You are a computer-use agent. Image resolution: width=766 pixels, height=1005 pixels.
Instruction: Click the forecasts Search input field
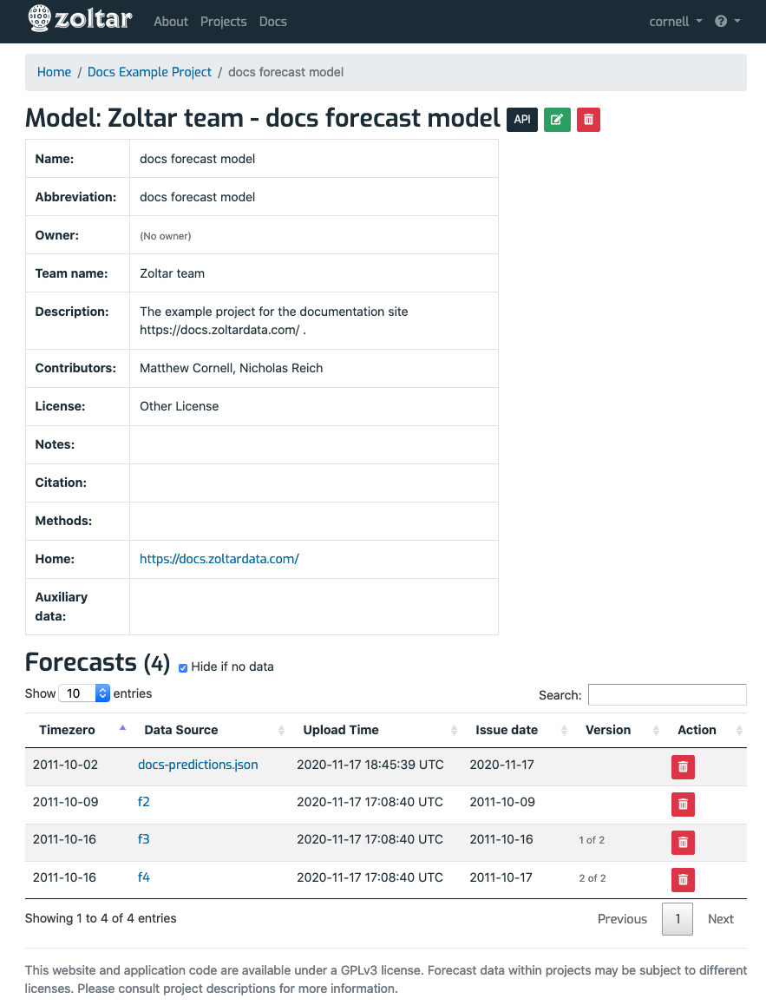coord(667,695)
